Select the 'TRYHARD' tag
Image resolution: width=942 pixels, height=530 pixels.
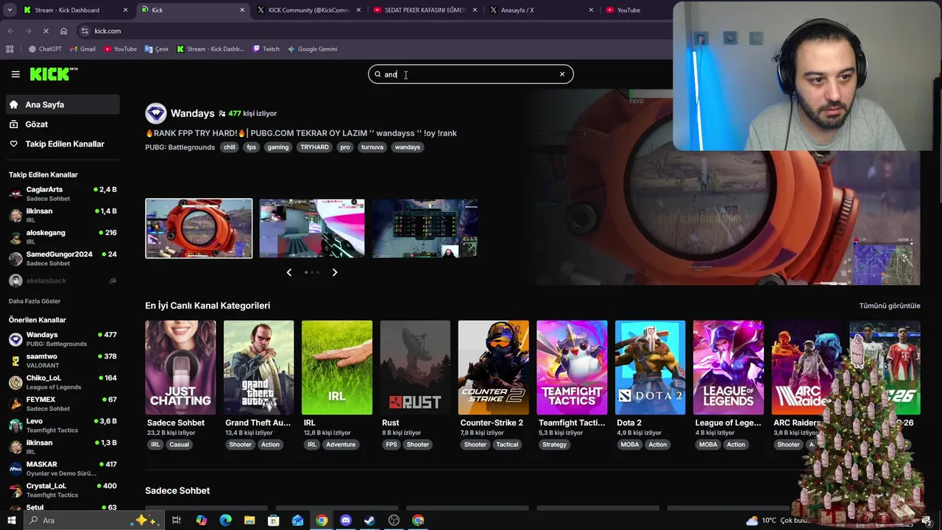point(314,147)
